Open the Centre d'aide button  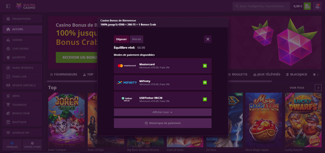click(x=32, y=145)
